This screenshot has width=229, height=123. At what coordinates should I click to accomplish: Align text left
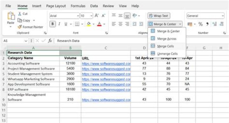coord(114,24)
